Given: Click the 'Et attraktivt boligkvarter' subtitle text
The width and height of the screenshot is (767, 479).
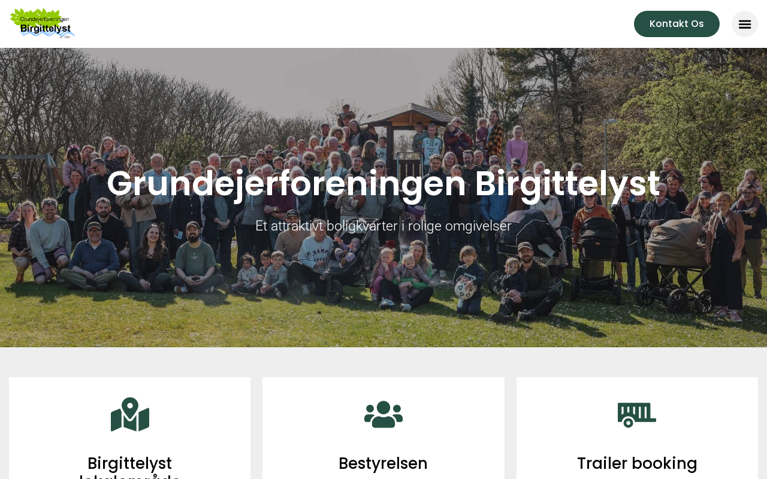Looking at the screenshot, I should (383, 226).
